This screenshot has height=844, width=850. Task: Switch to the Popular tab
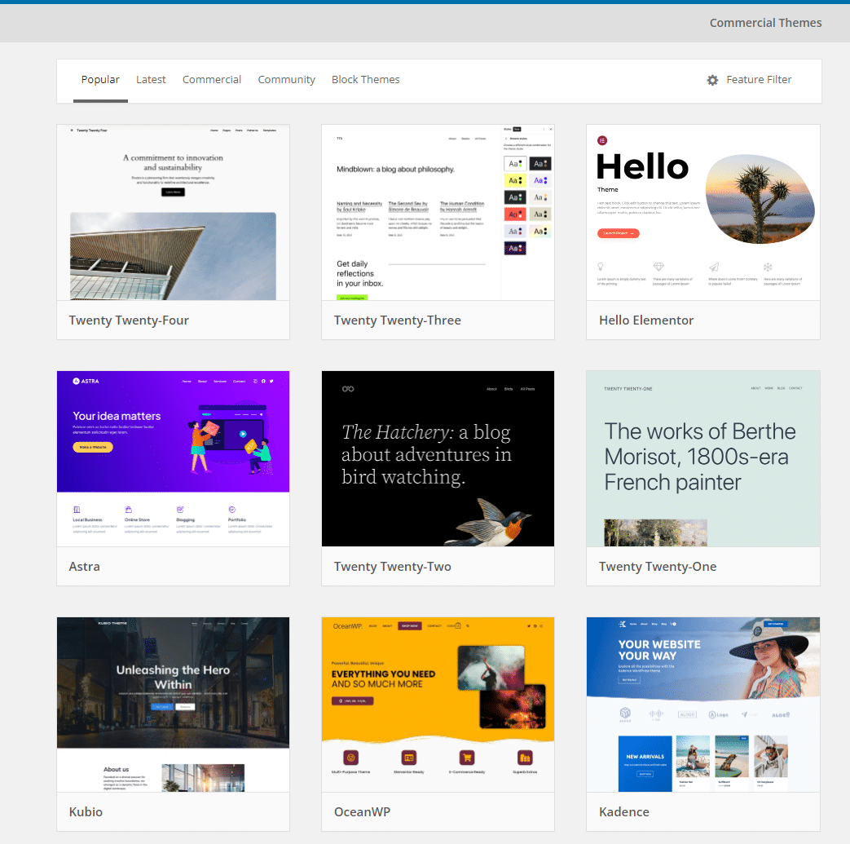[100, 80]
